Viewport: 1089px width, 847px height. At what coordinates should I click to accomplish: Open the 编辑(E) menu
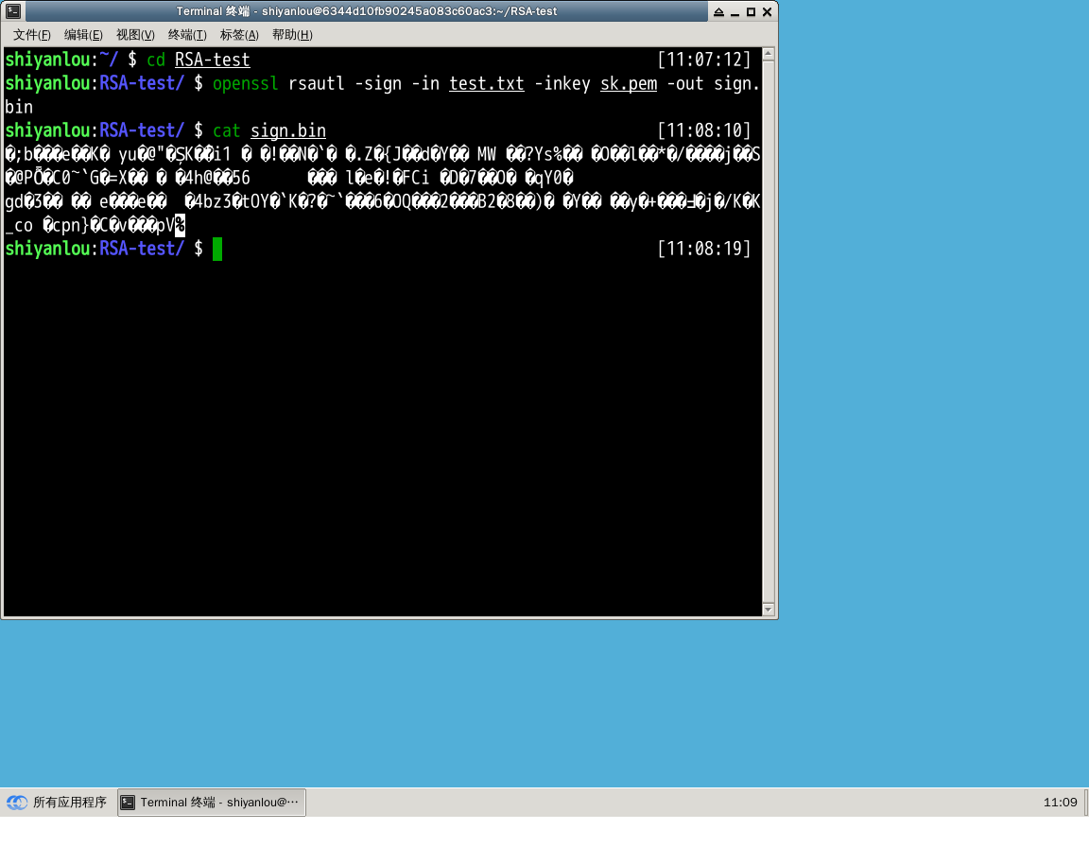pos(83,35)
